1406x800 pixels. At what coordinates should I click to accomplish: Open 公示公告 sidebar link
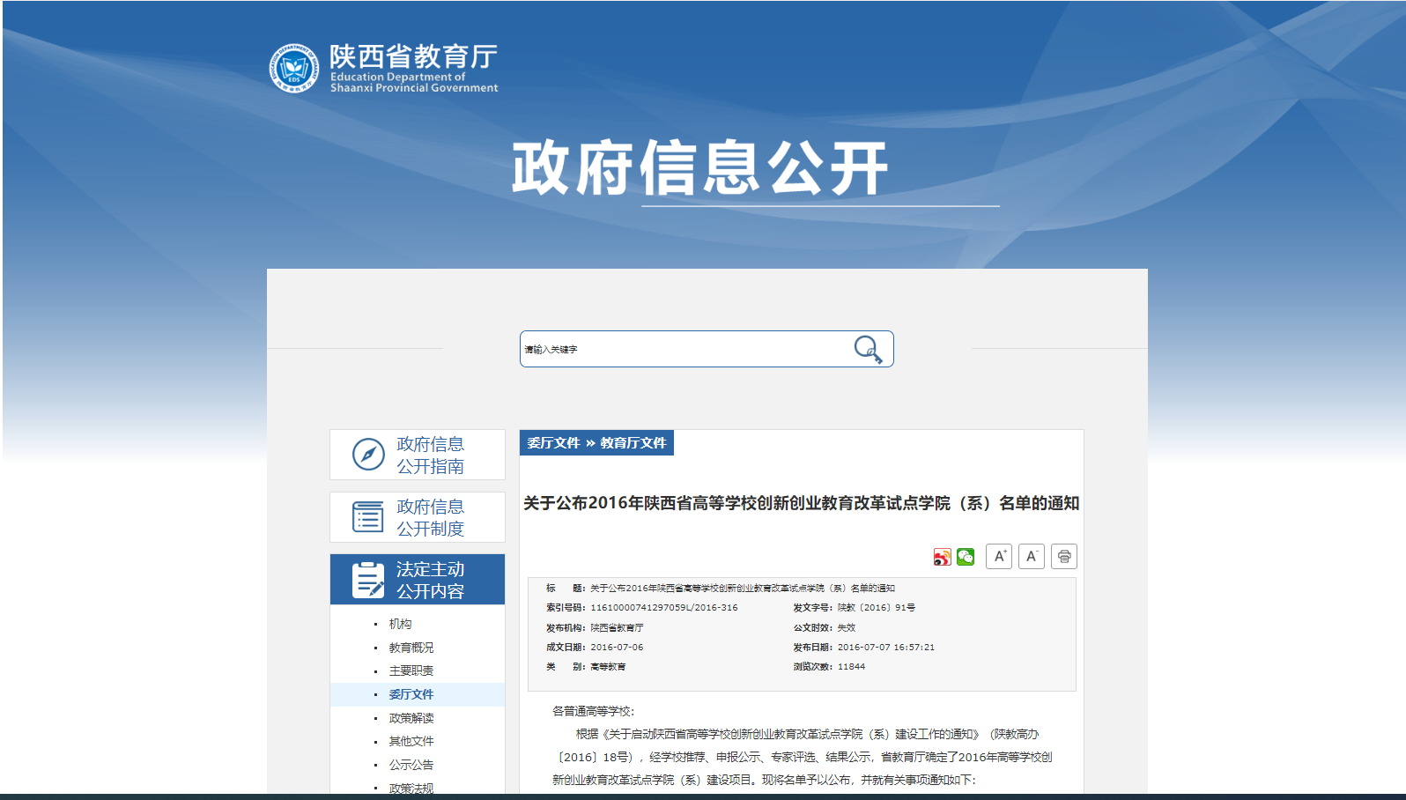click(411, 765)
